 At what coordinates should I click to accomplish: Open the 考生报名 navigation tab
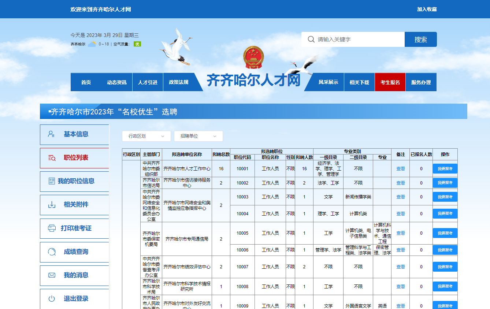click(x=390, y=82)
